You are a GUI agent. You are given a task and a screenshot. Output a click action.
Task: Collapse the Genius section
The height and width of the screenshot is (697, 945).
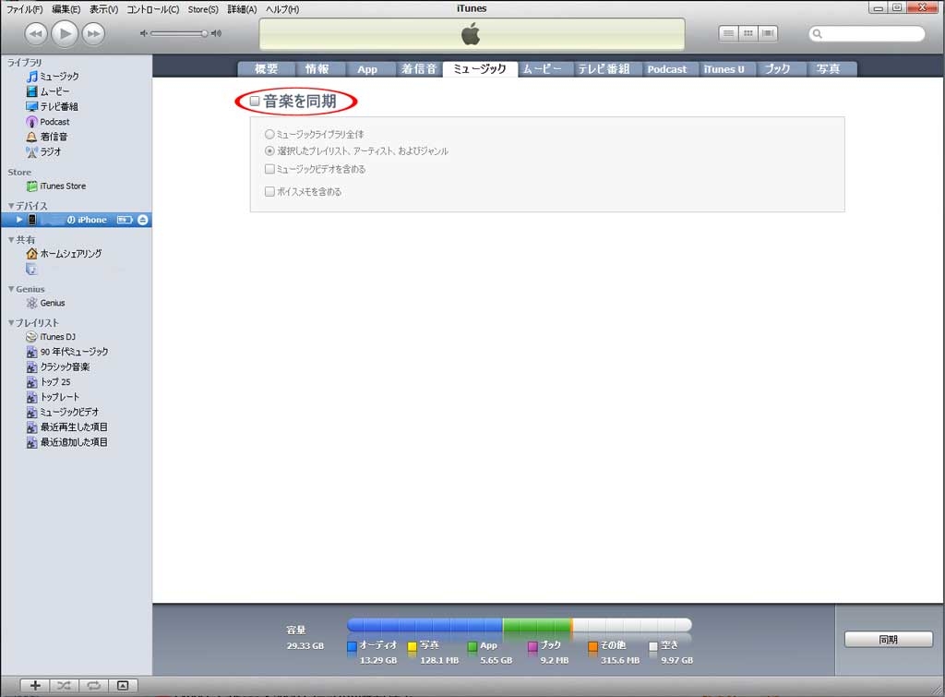[11, 289]
